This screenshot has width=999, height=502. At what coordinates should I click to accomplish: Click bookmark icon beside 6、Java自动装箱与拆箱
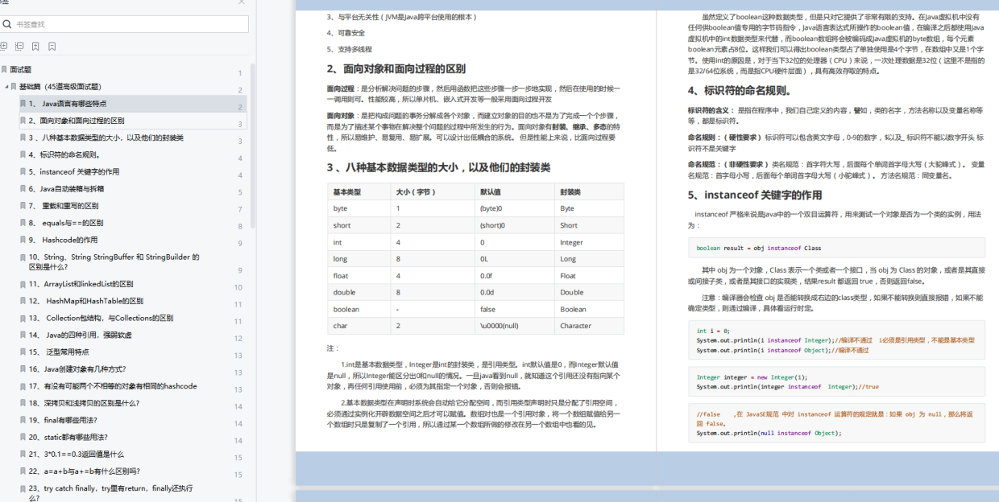(23, 189)
